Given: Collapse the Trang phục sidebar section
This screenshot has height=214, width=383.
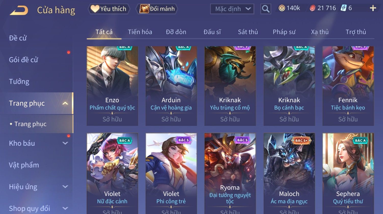Looking at the screenshot, I should tap(65, 103).
